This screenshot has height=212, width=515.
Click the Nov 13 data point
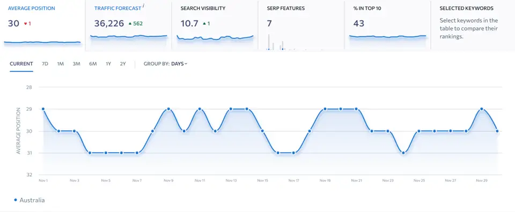(231, 109)
